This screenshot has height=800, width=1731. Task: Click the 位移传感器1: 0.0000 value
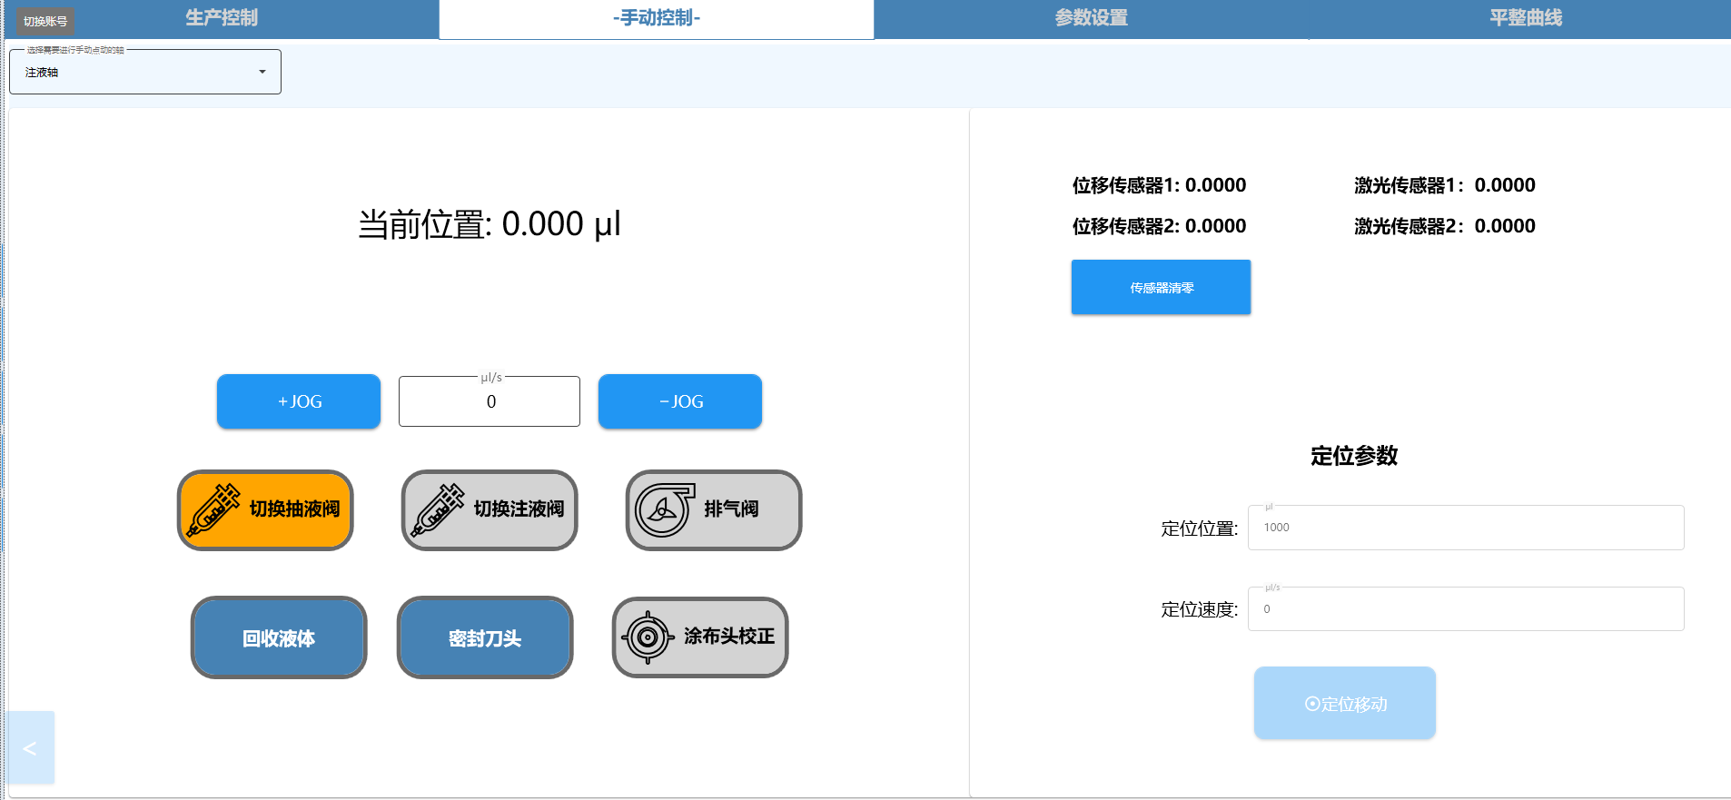[x=1159, y=185]
